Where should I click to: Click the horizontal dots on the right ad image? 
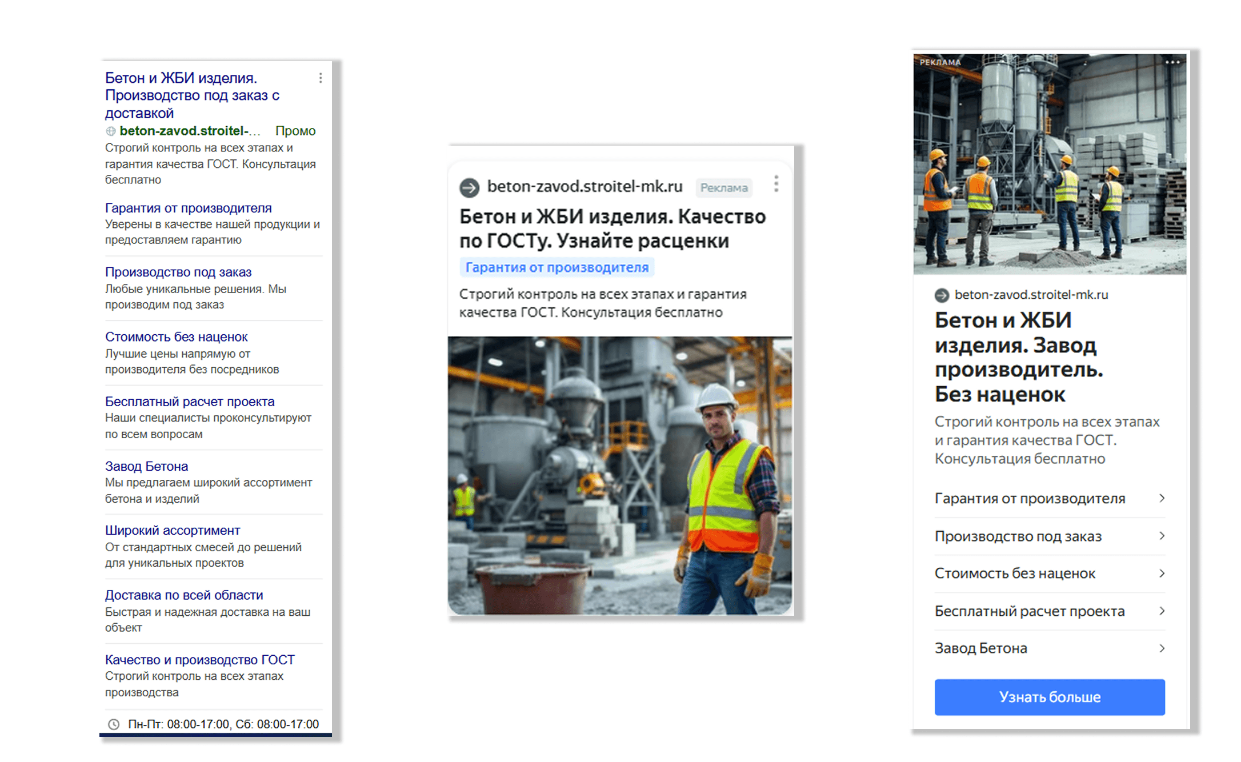click(1172, 62)
